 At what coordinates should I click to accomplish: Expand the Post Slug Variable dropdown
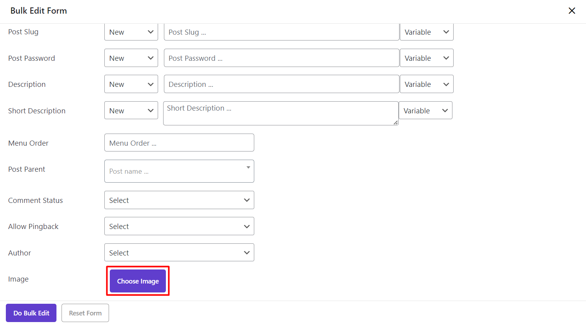click(x=426, y=32)
